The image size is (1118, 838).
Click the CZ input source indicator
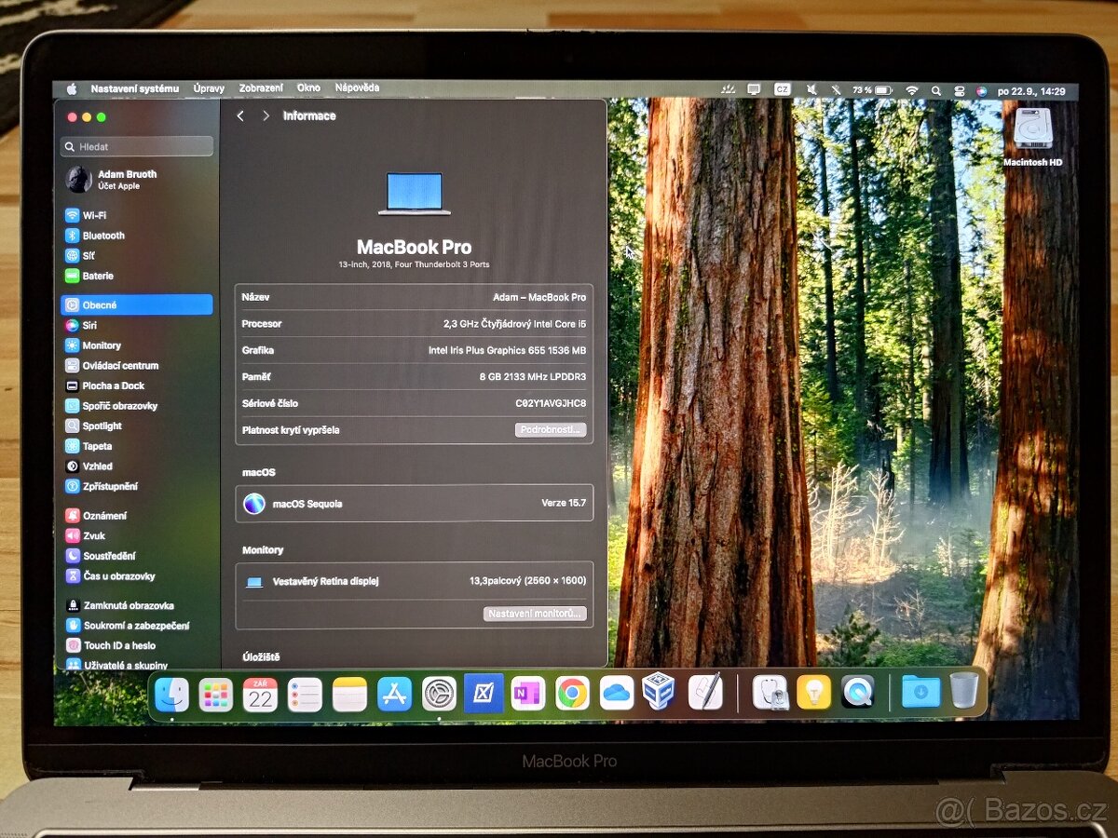click(781, 91)
